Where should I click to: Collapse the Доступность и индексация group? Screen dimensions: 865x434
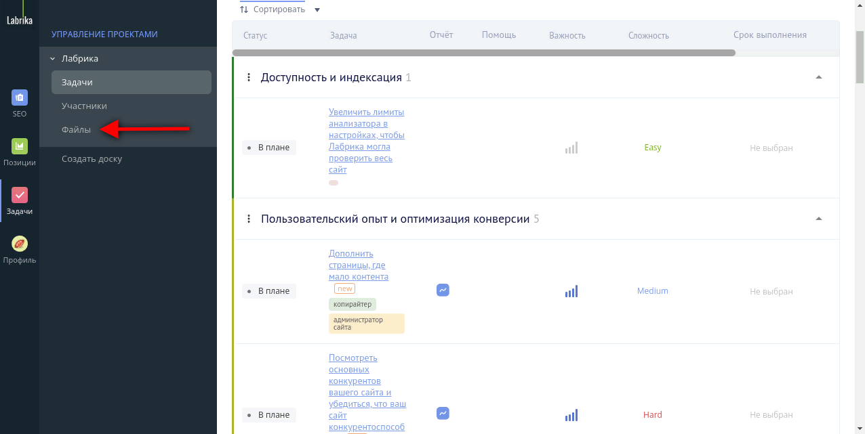(819, 77)
